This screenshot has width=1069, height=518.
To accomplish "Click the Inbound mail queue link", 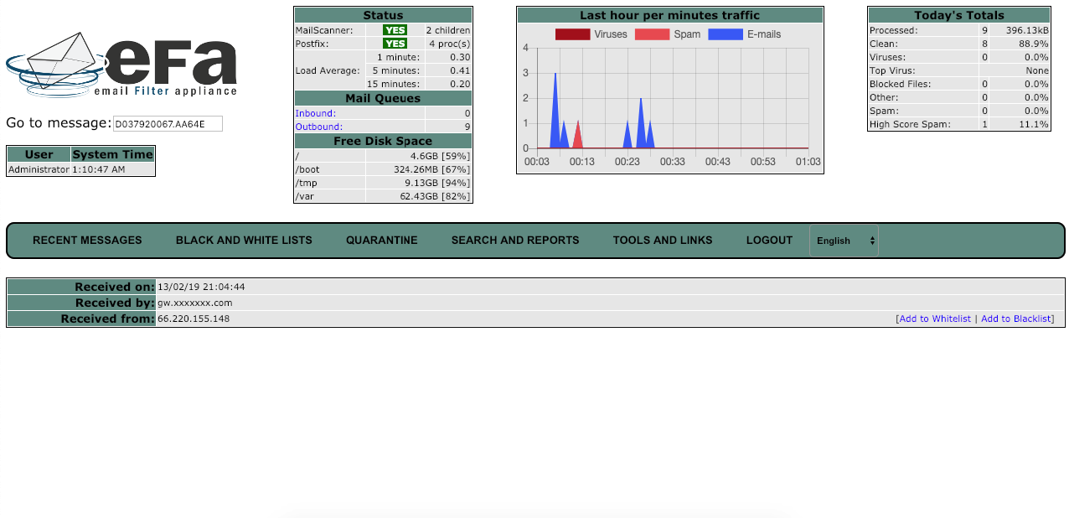I will (x=314, y=113).
